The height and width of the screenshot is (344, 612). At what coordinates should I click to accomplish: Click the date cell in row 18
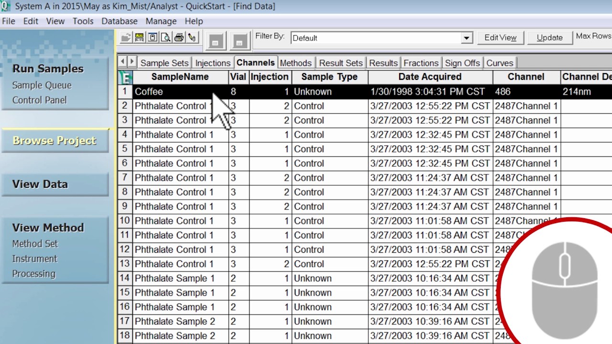pos(430,335)
